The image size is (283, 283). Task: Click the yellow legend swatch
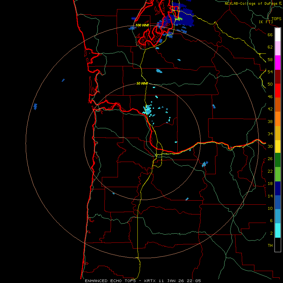click(x=278, y=147)
